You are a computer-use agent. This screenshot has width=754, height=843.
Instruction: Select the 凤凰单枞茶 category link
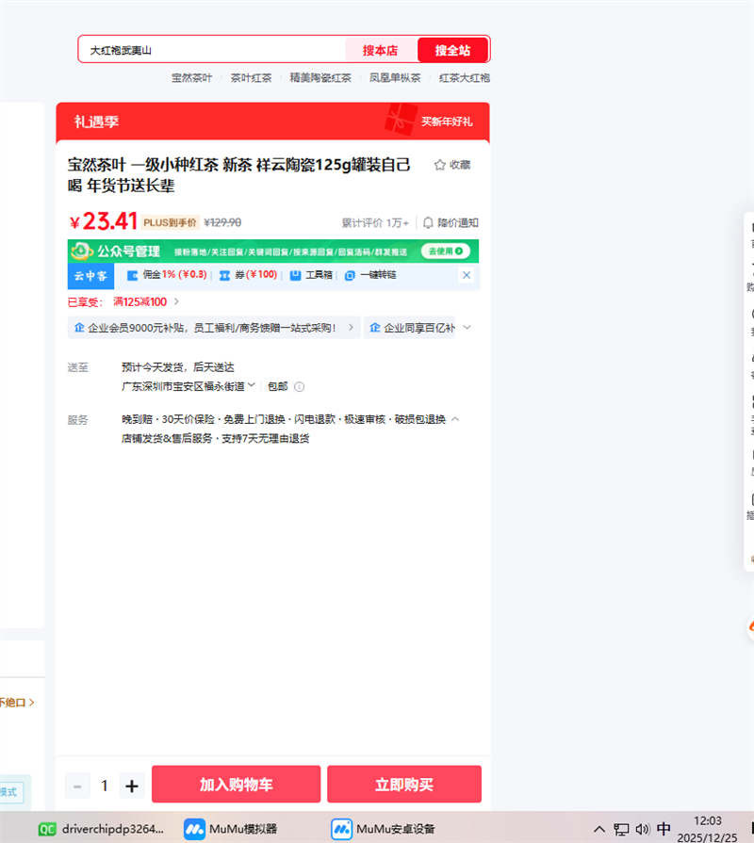395,78
